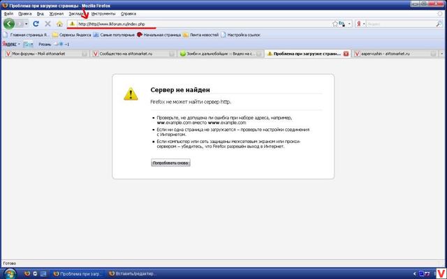
Task: Switch to 'aapervushin - avtomarket.ru' tab
Action: click(x=395, y=54)
